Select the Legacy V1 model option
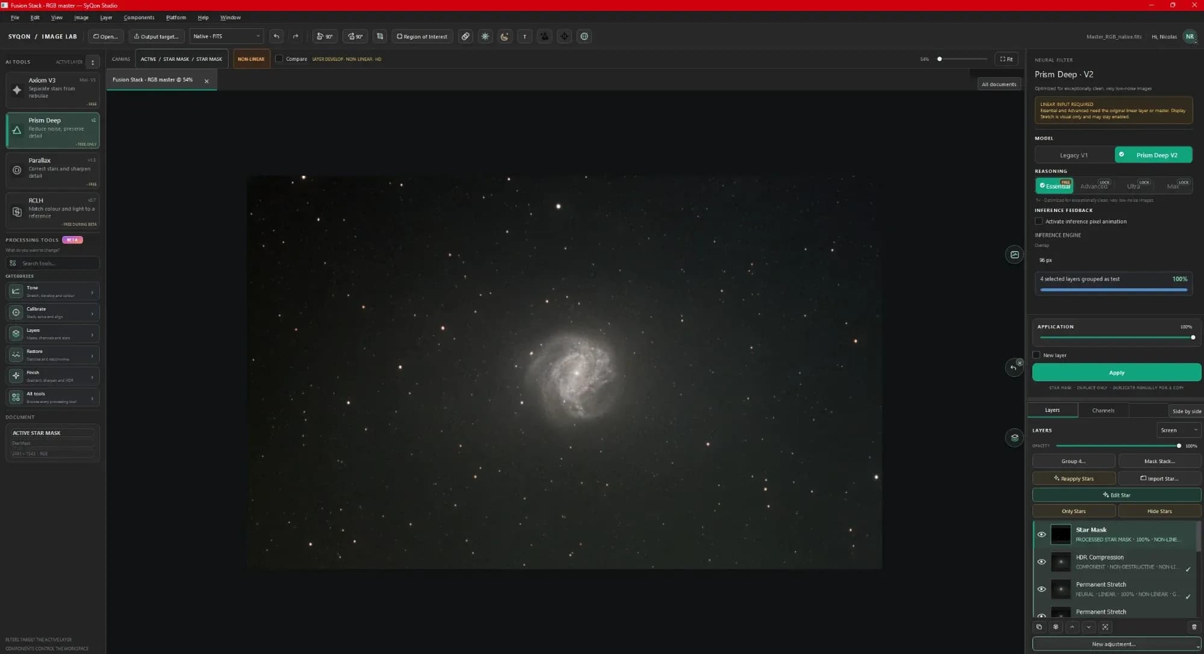 [x=1074, y=155]
